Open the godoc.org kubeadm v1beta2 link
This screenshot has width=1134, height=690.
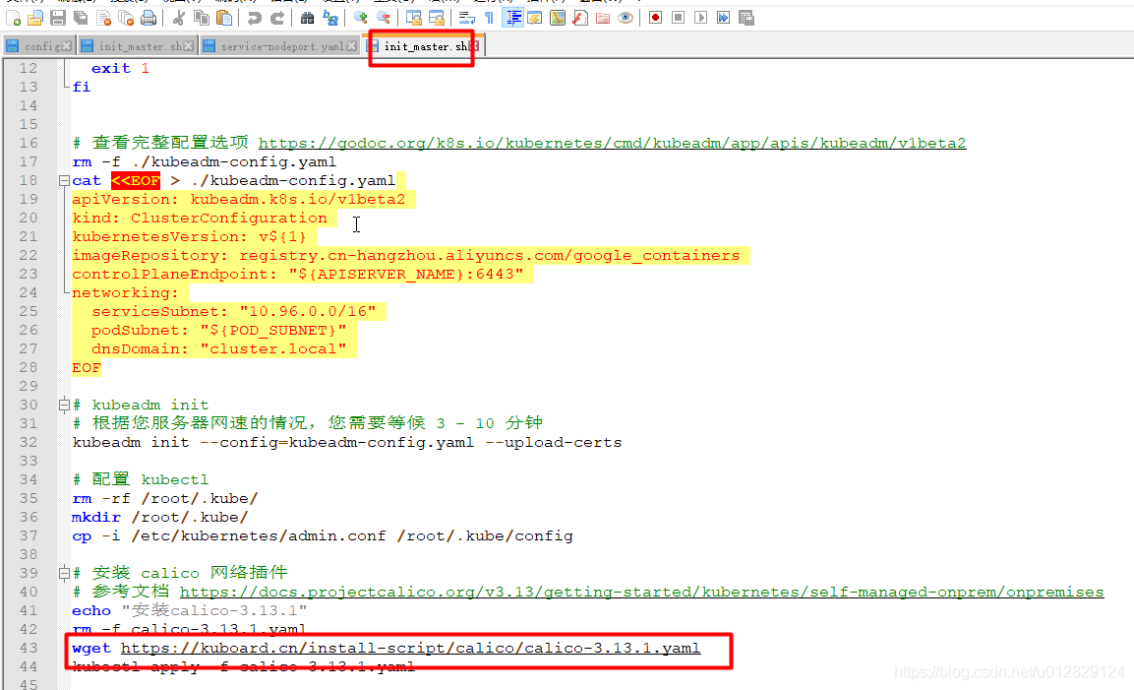[x=612, y=143]
